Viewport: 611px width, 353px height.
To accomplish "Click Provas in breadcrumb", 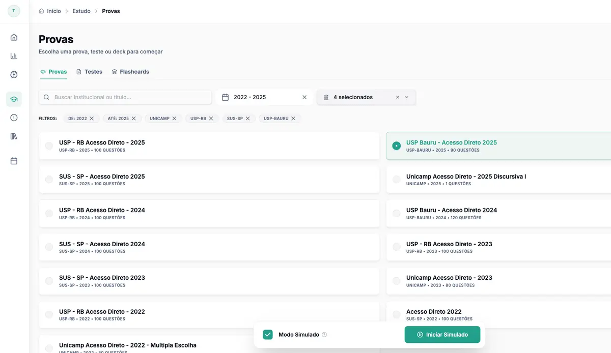I will (x=111, y=11).
